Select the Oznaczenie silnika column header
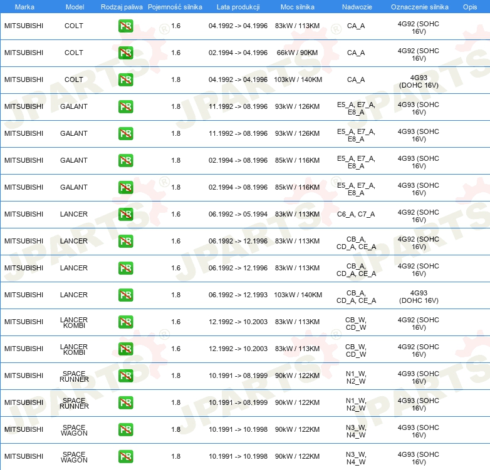 pyautogui.click(x=419, y=7)
